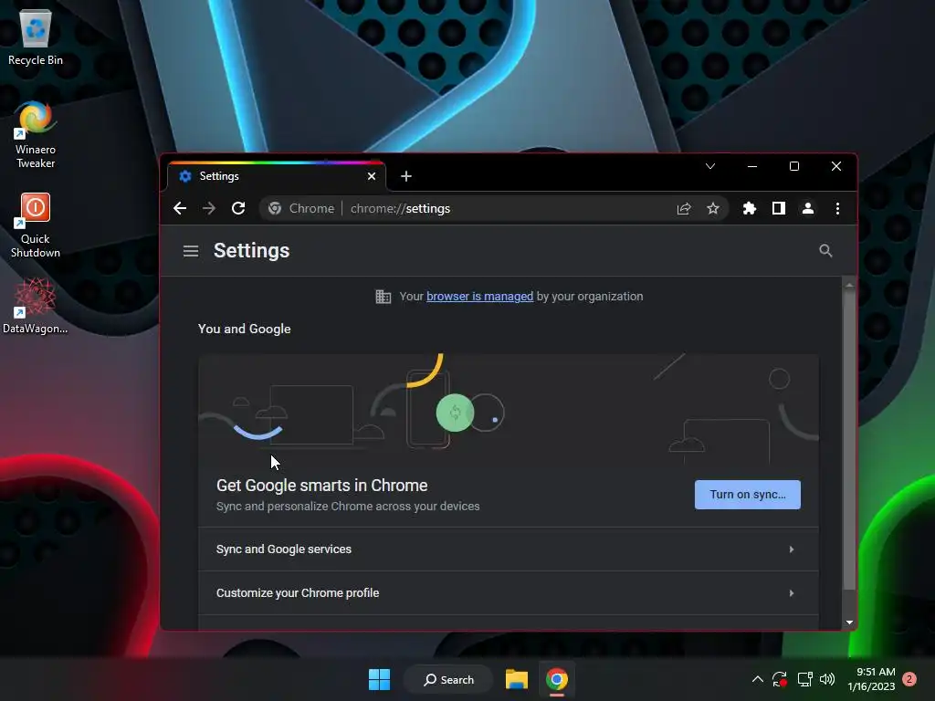Click the Turn on sync button
Image resolution: width=935 pixels, height=701 pixels.
[x=747, y=494]
